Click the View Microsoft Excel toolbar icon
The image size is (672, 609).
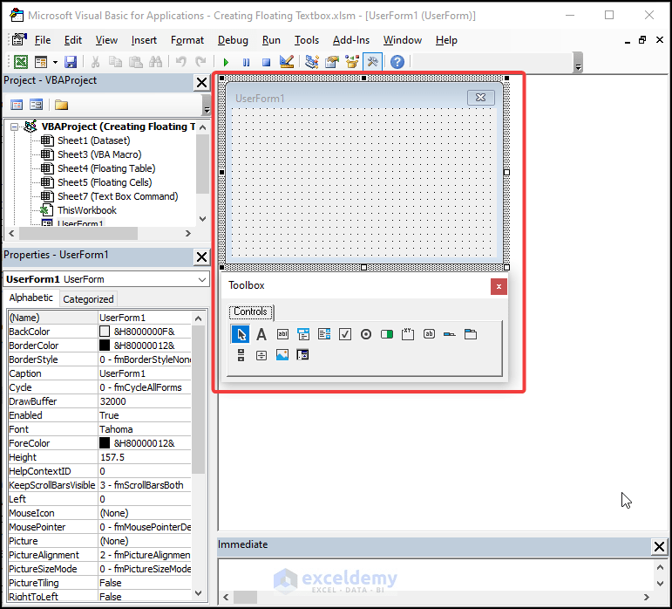[x=21, y=62]
